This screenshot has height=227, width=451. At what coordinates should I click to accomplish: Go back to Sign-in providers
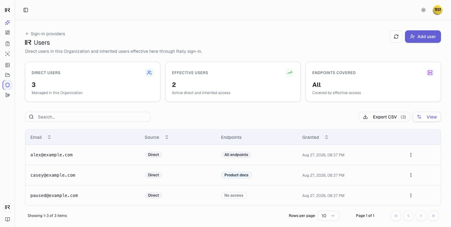45,34
